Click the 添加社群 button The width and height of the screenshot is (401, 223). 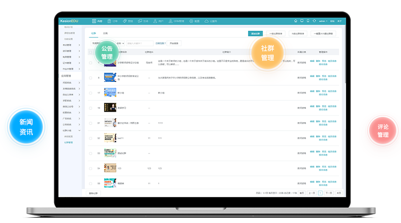255,34
